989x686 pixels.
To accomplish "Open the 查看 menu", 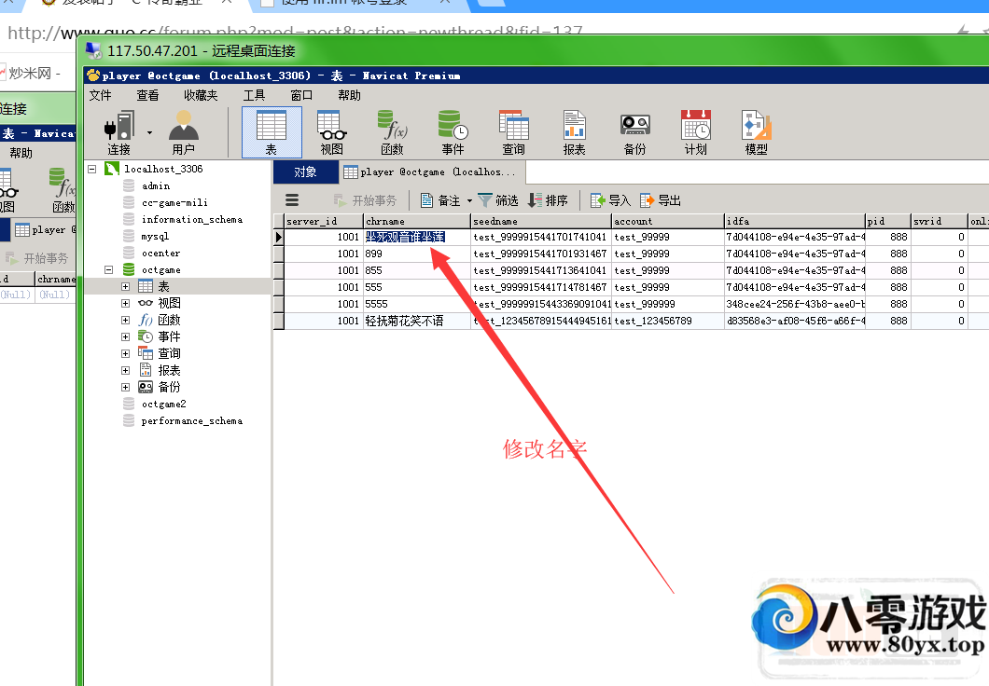I will [x=147, y=95].
